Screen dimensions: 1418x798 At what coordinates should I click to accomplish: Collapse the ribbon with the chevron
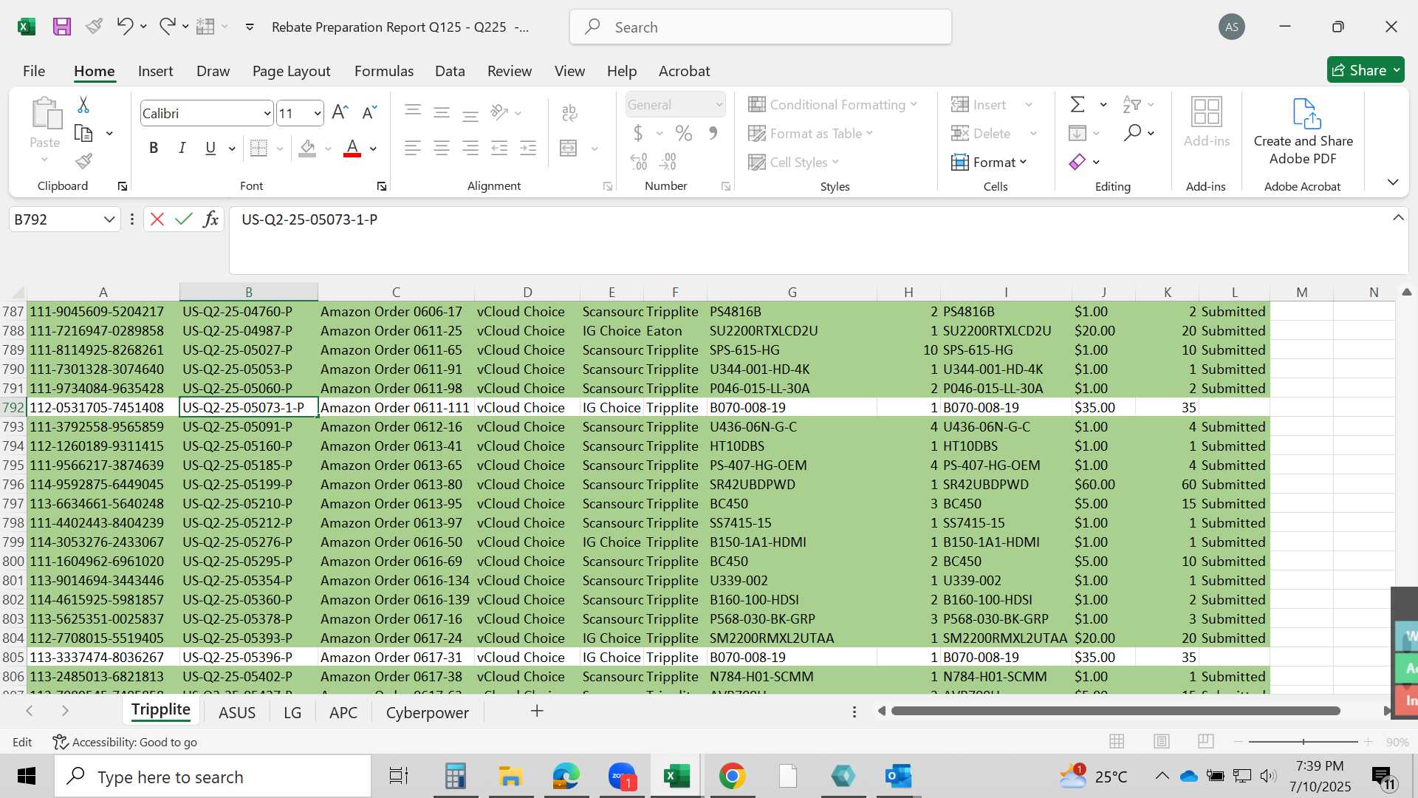pyautogui.click(x=1393, y=182)
